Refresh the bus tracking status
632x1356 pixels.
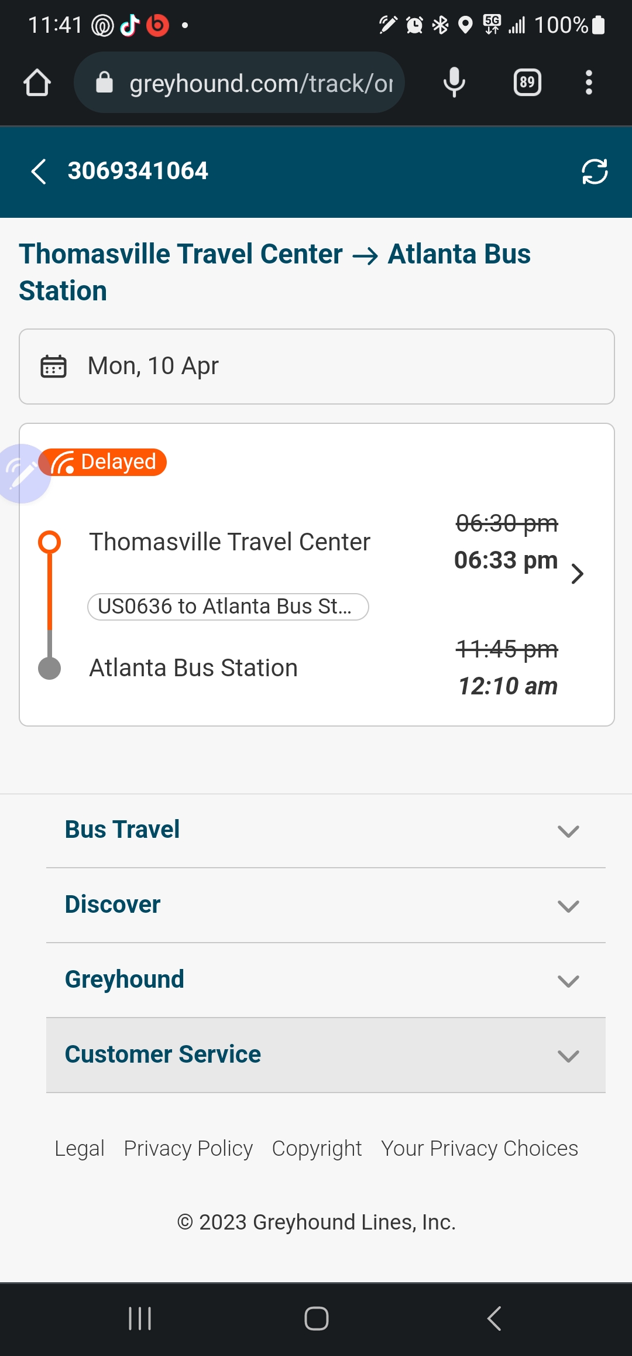[595, 172]
